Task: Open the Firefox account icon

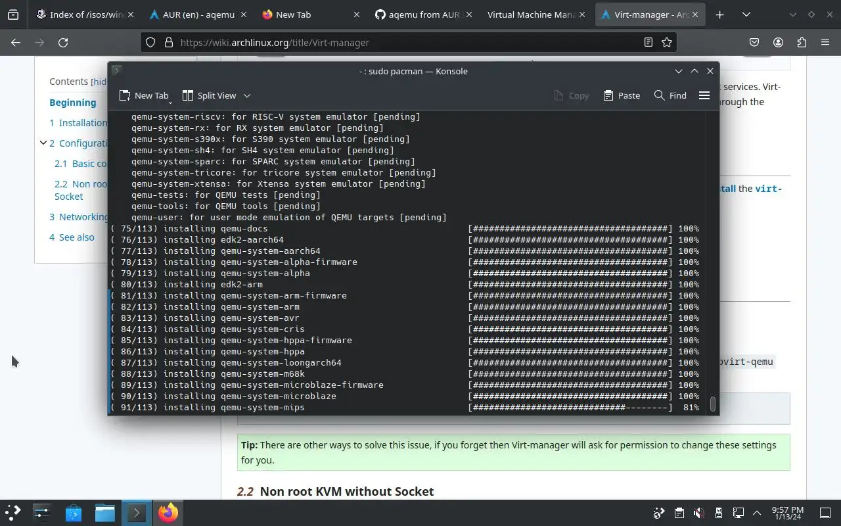Action: tap(778, 42)
